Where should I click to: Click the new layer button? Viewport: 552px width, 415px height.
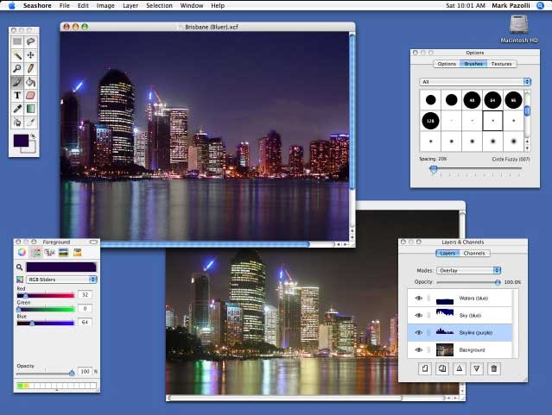coord(425,368)
